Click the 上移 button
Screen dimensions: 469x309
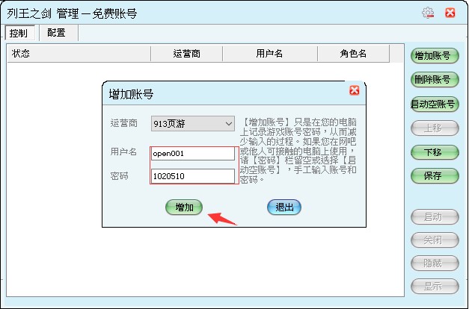pos(434,128)
